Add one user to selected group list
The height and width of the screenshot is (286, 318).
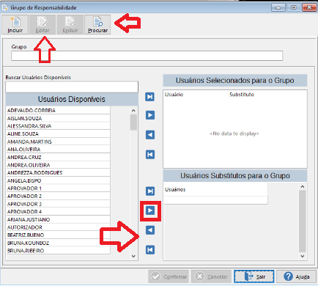point(150,115)
